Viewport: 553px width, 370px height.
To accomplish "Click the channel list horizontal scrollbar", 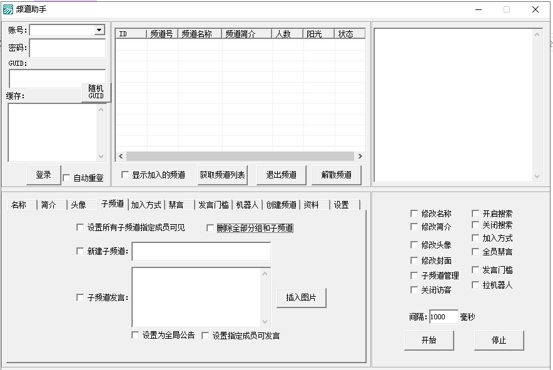I will [x=238, y=157].
